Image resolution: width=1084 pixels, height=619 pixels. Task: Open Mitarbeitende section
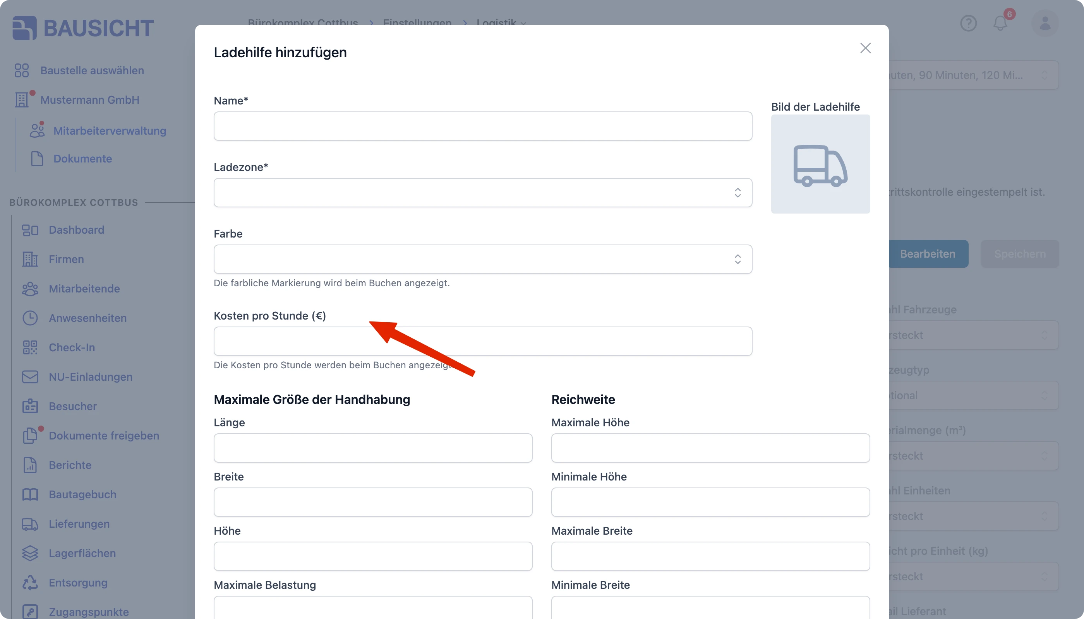pyautogui.click(x=84, y=289)
